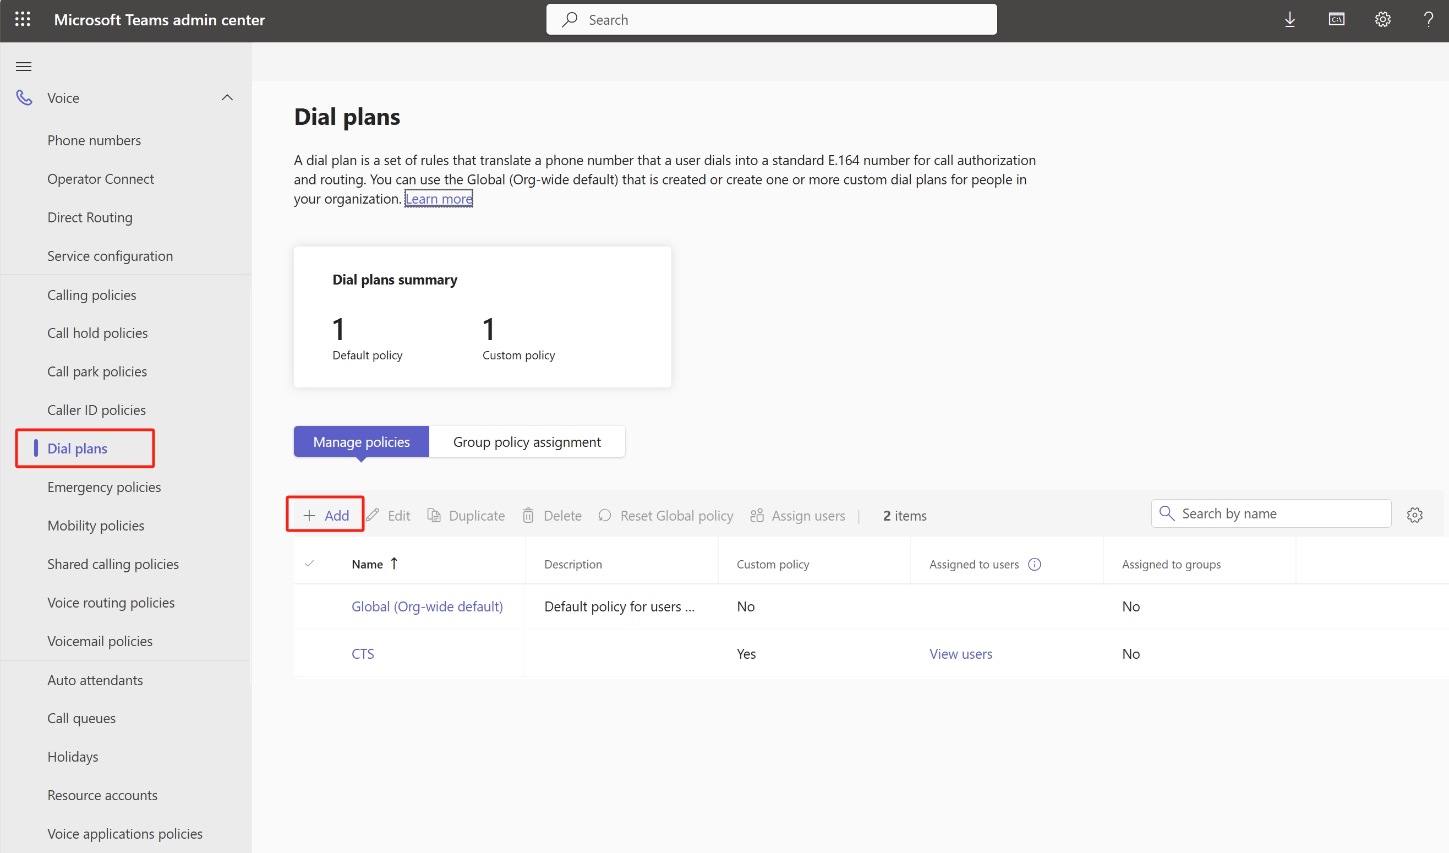This screenshot has width=1449, height=853.
Task: Click the Voice phone icon
Action: [x=24, y=98]
